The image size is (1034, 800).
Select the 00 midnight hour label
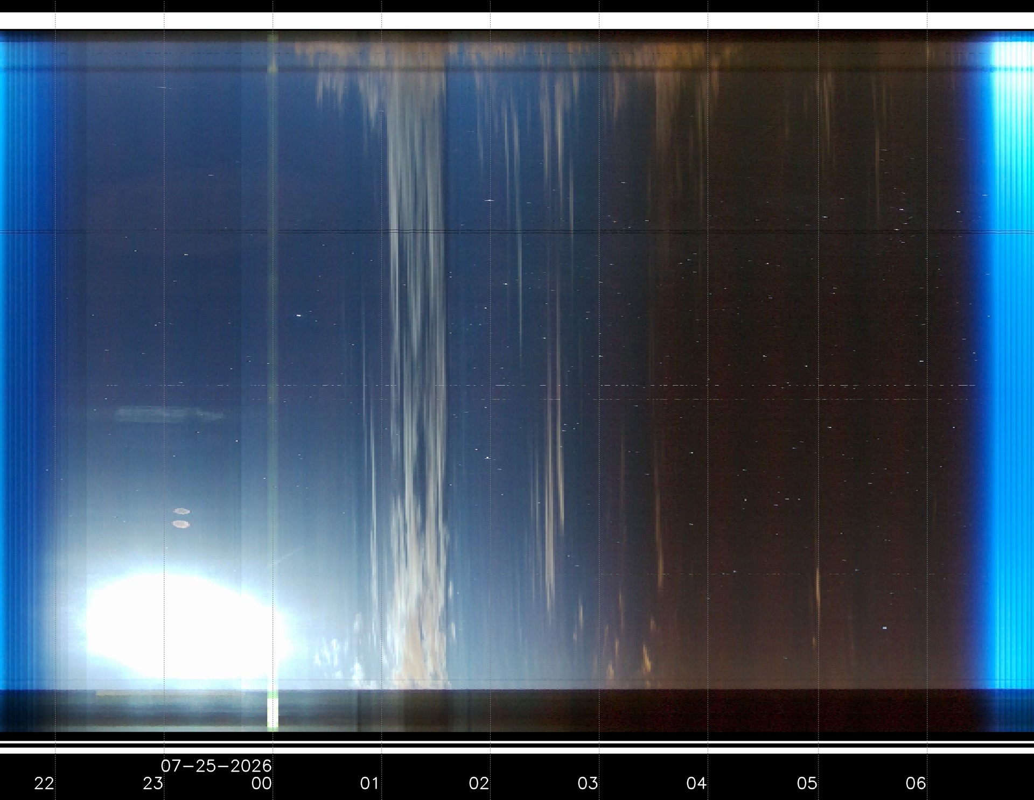click(x=262, y=783)
